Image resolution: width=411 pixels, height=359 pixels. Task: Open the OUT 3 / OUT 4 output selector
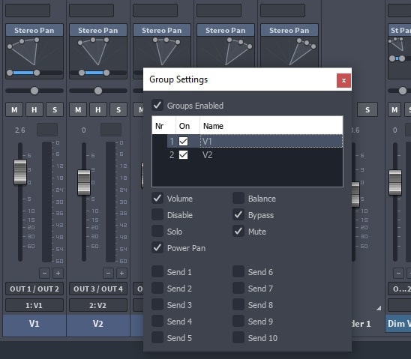(98, 289)
